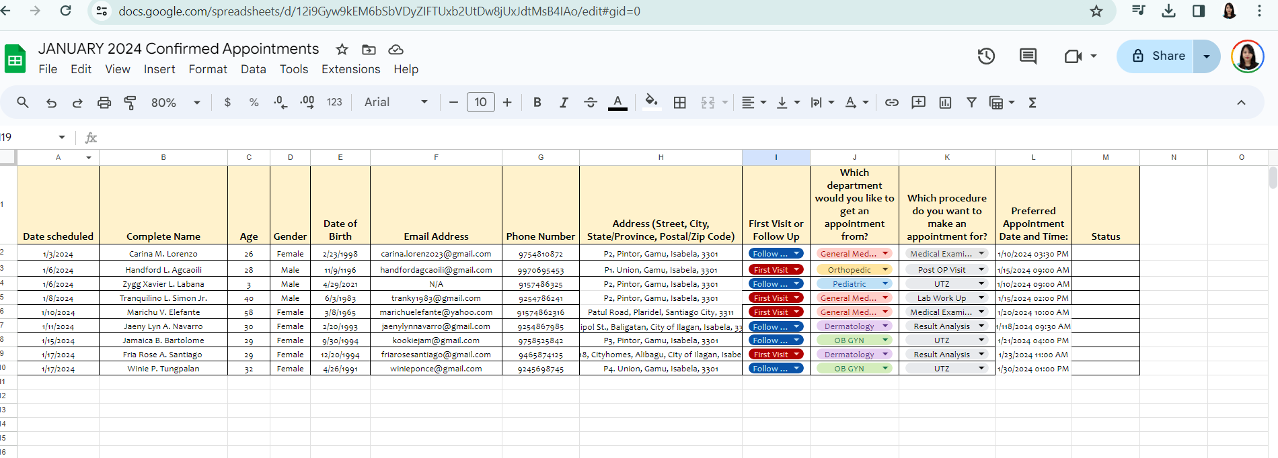This screenshot has height=458, width=1278.
Task: Expand the Share options arrow
Action: 1207,56
